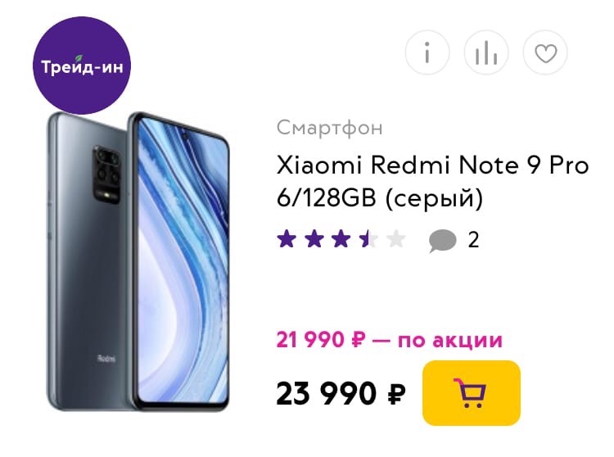
Task: Select the third purple rating star
Action: [x=341, y=239]
